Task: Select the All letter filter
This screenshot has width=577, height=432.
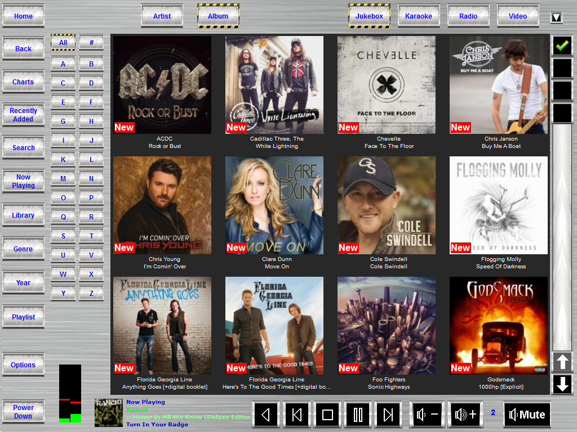Action: tap(63, 43)
